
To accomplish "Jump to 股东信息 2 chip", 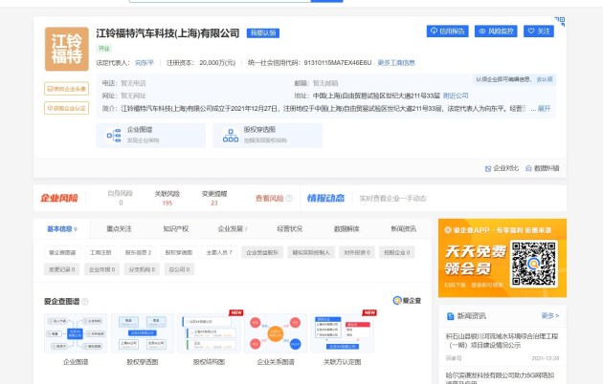I will click(138, 252).
